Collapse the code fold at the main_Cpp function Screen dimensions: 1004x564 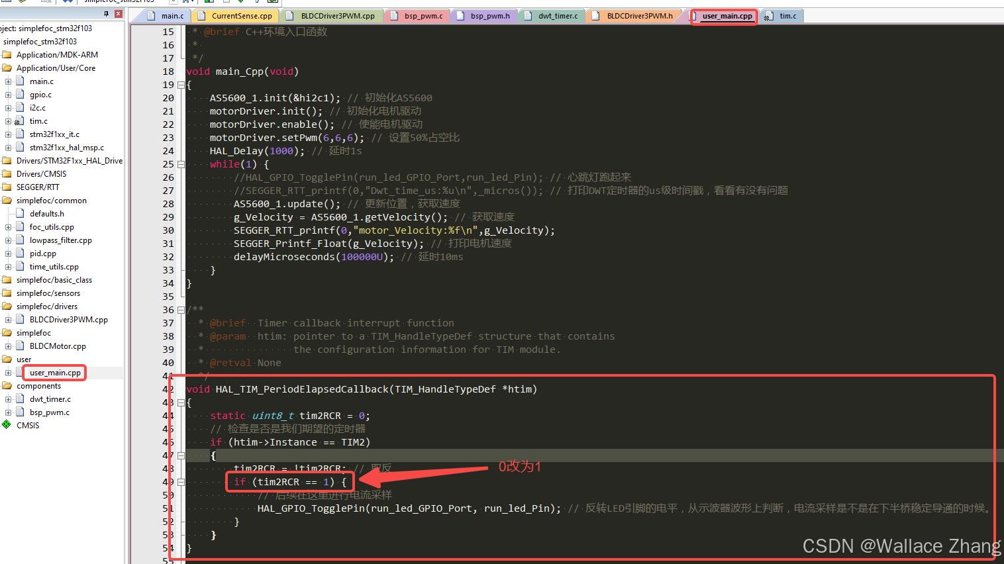pos(181,85)
